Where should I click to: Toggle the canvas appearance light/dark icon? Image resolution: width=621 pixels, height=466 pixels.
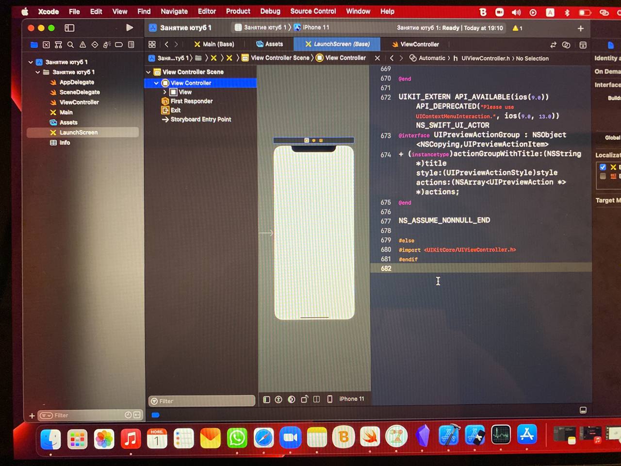(291, 399)
